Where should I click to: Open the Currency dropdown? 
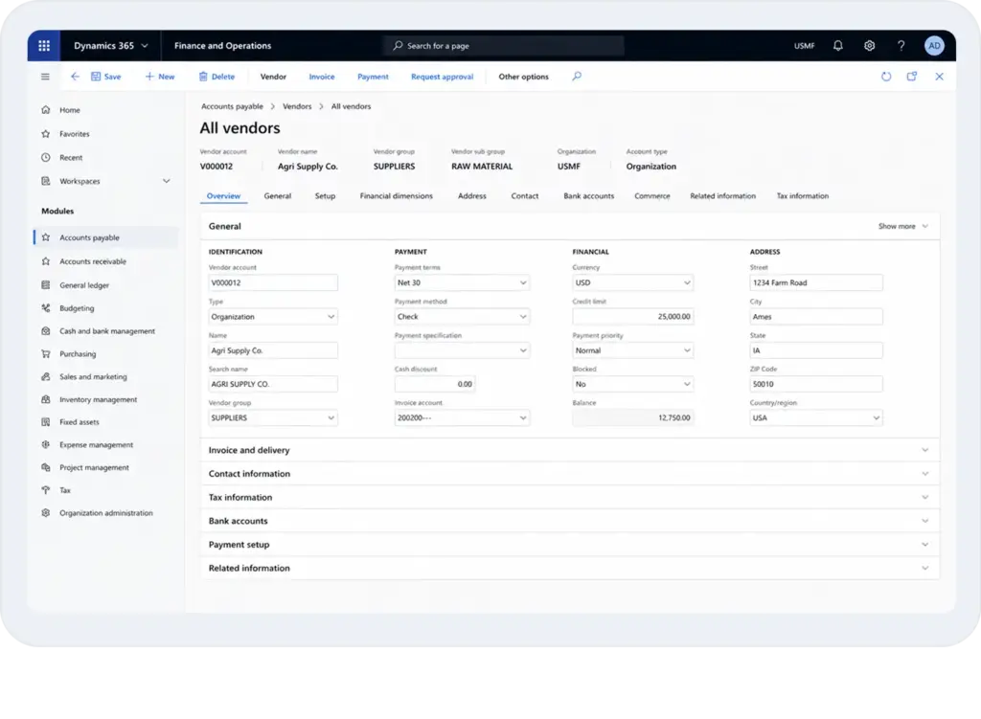[x=632, y=282]
